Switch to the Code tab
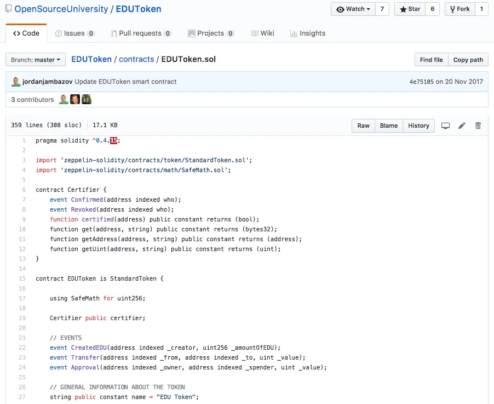494x404 pixels. [26, 33]
